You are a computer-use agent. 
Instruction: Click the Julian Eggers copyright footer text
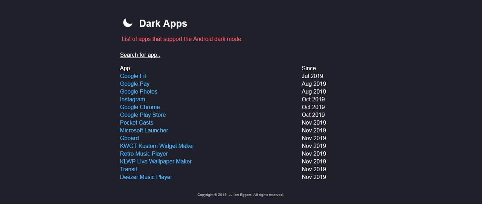[241, 195]
